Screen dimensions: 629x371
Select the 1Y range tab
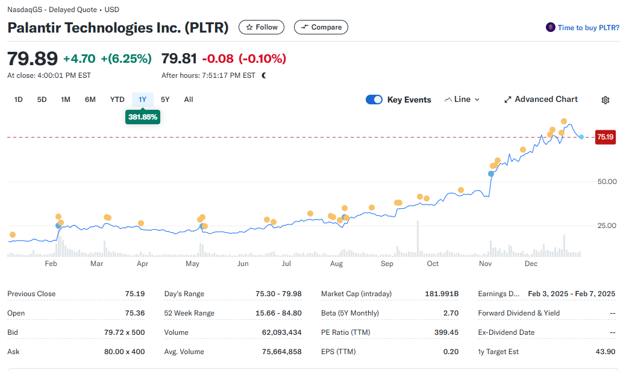pyautogui.click(x=142, y=100)
